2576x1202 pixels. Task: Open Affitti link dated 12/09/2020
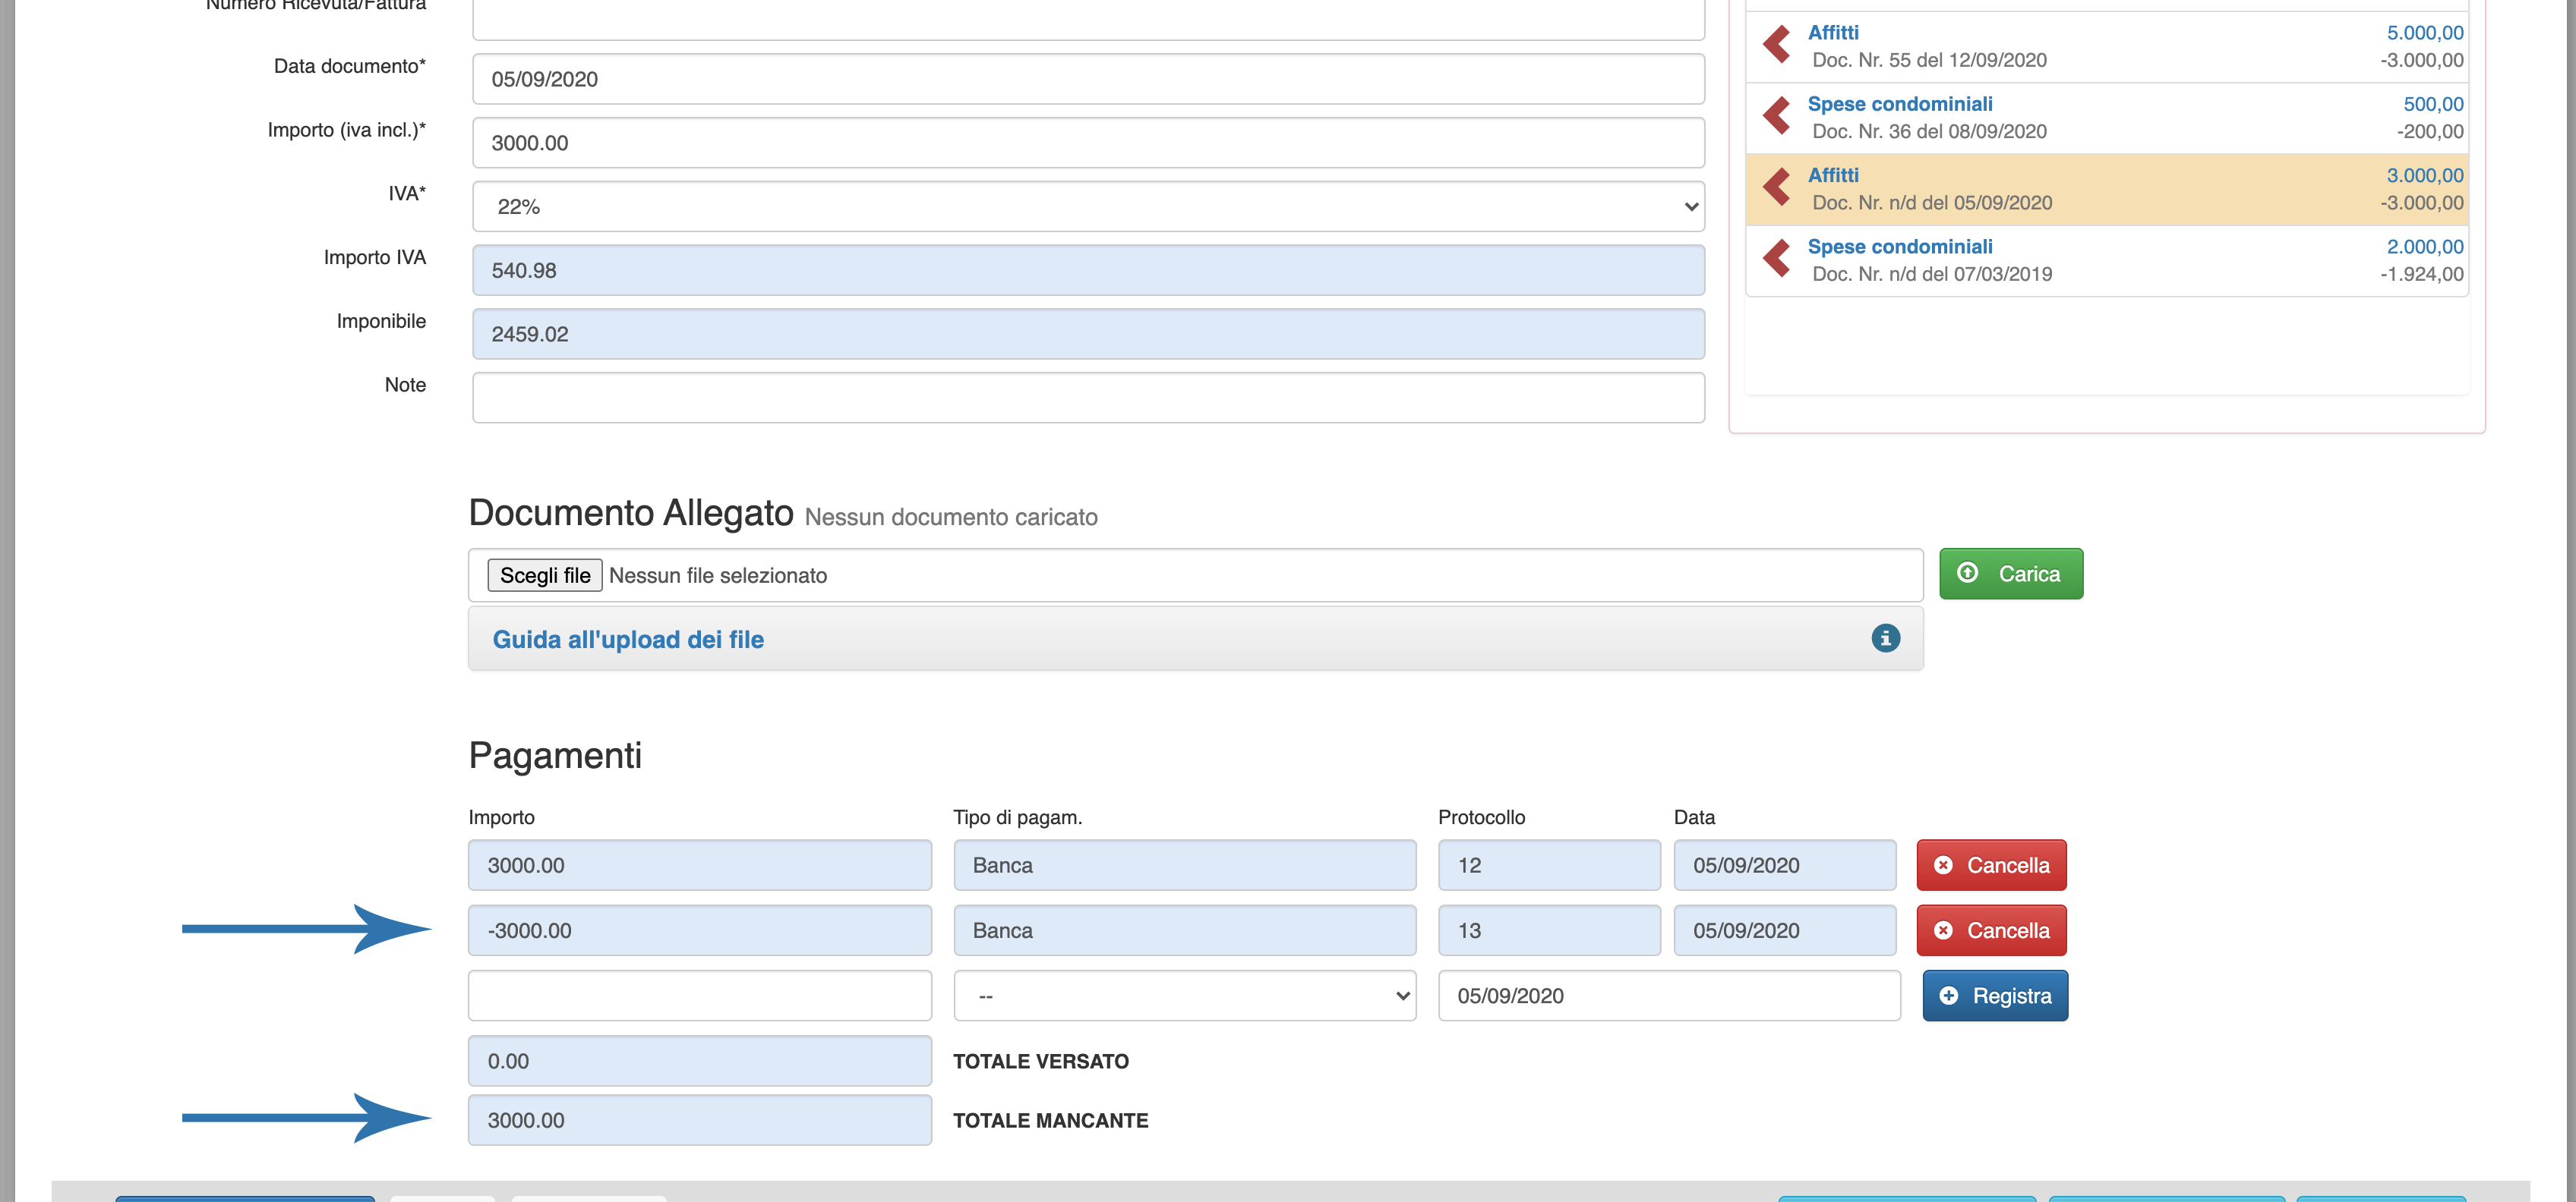pos(1832,33)
